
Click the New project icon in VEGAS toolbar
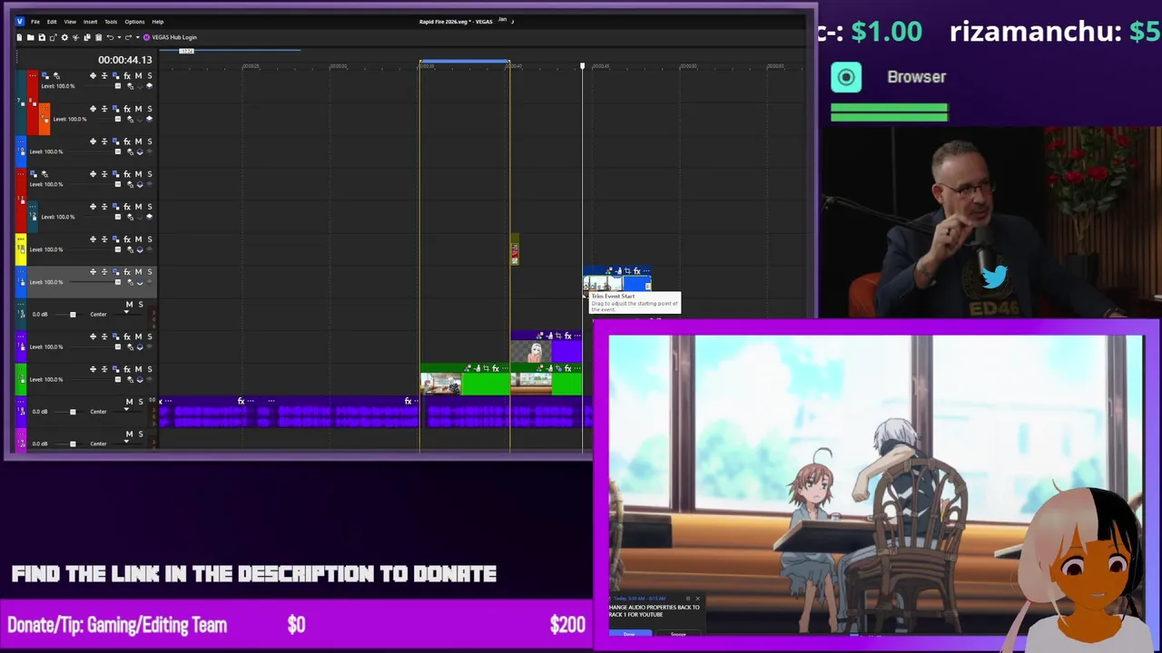(19, 37)
